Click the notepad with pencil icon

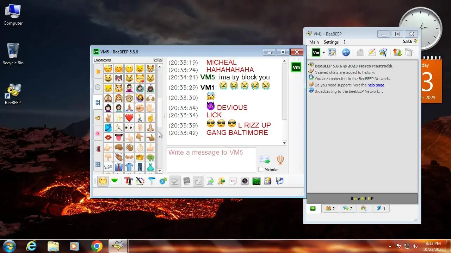(x=268, y=181)
